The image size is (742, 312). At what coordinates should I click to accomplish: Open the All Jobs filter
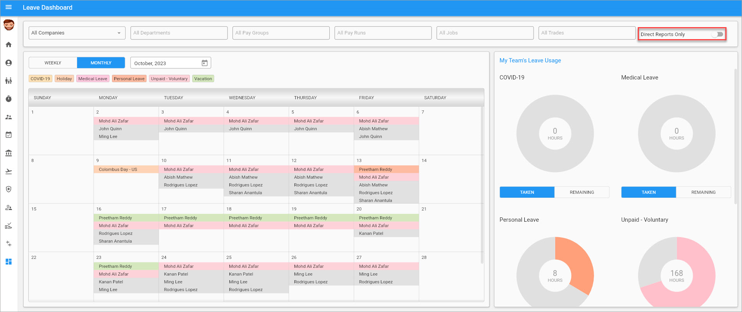tap(485, 33)
